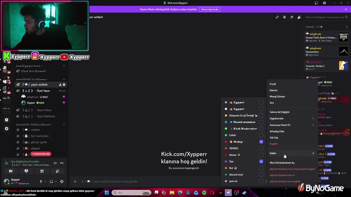Turn on camera button in voice panel
Screen dimensions: 351x197
click(x=11, y=171)
